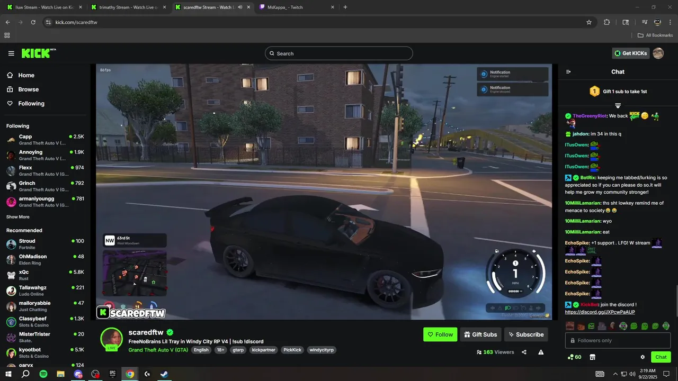Image resolution: width=678 pixels, height=381 pixels.
Task: Open Kick user profile avatar
Action: coord(658,53)
